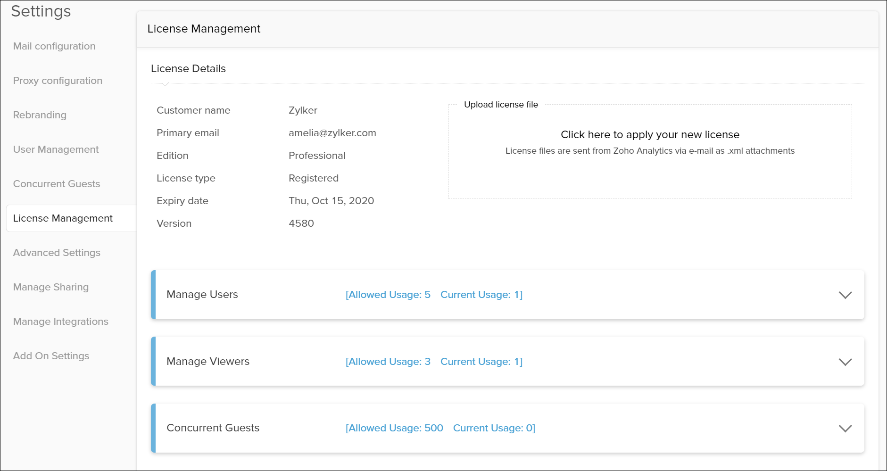Click the License Details section heading
Image resolution: width=887 pixels, height=471 pixels.
click(x=188, y=69)
